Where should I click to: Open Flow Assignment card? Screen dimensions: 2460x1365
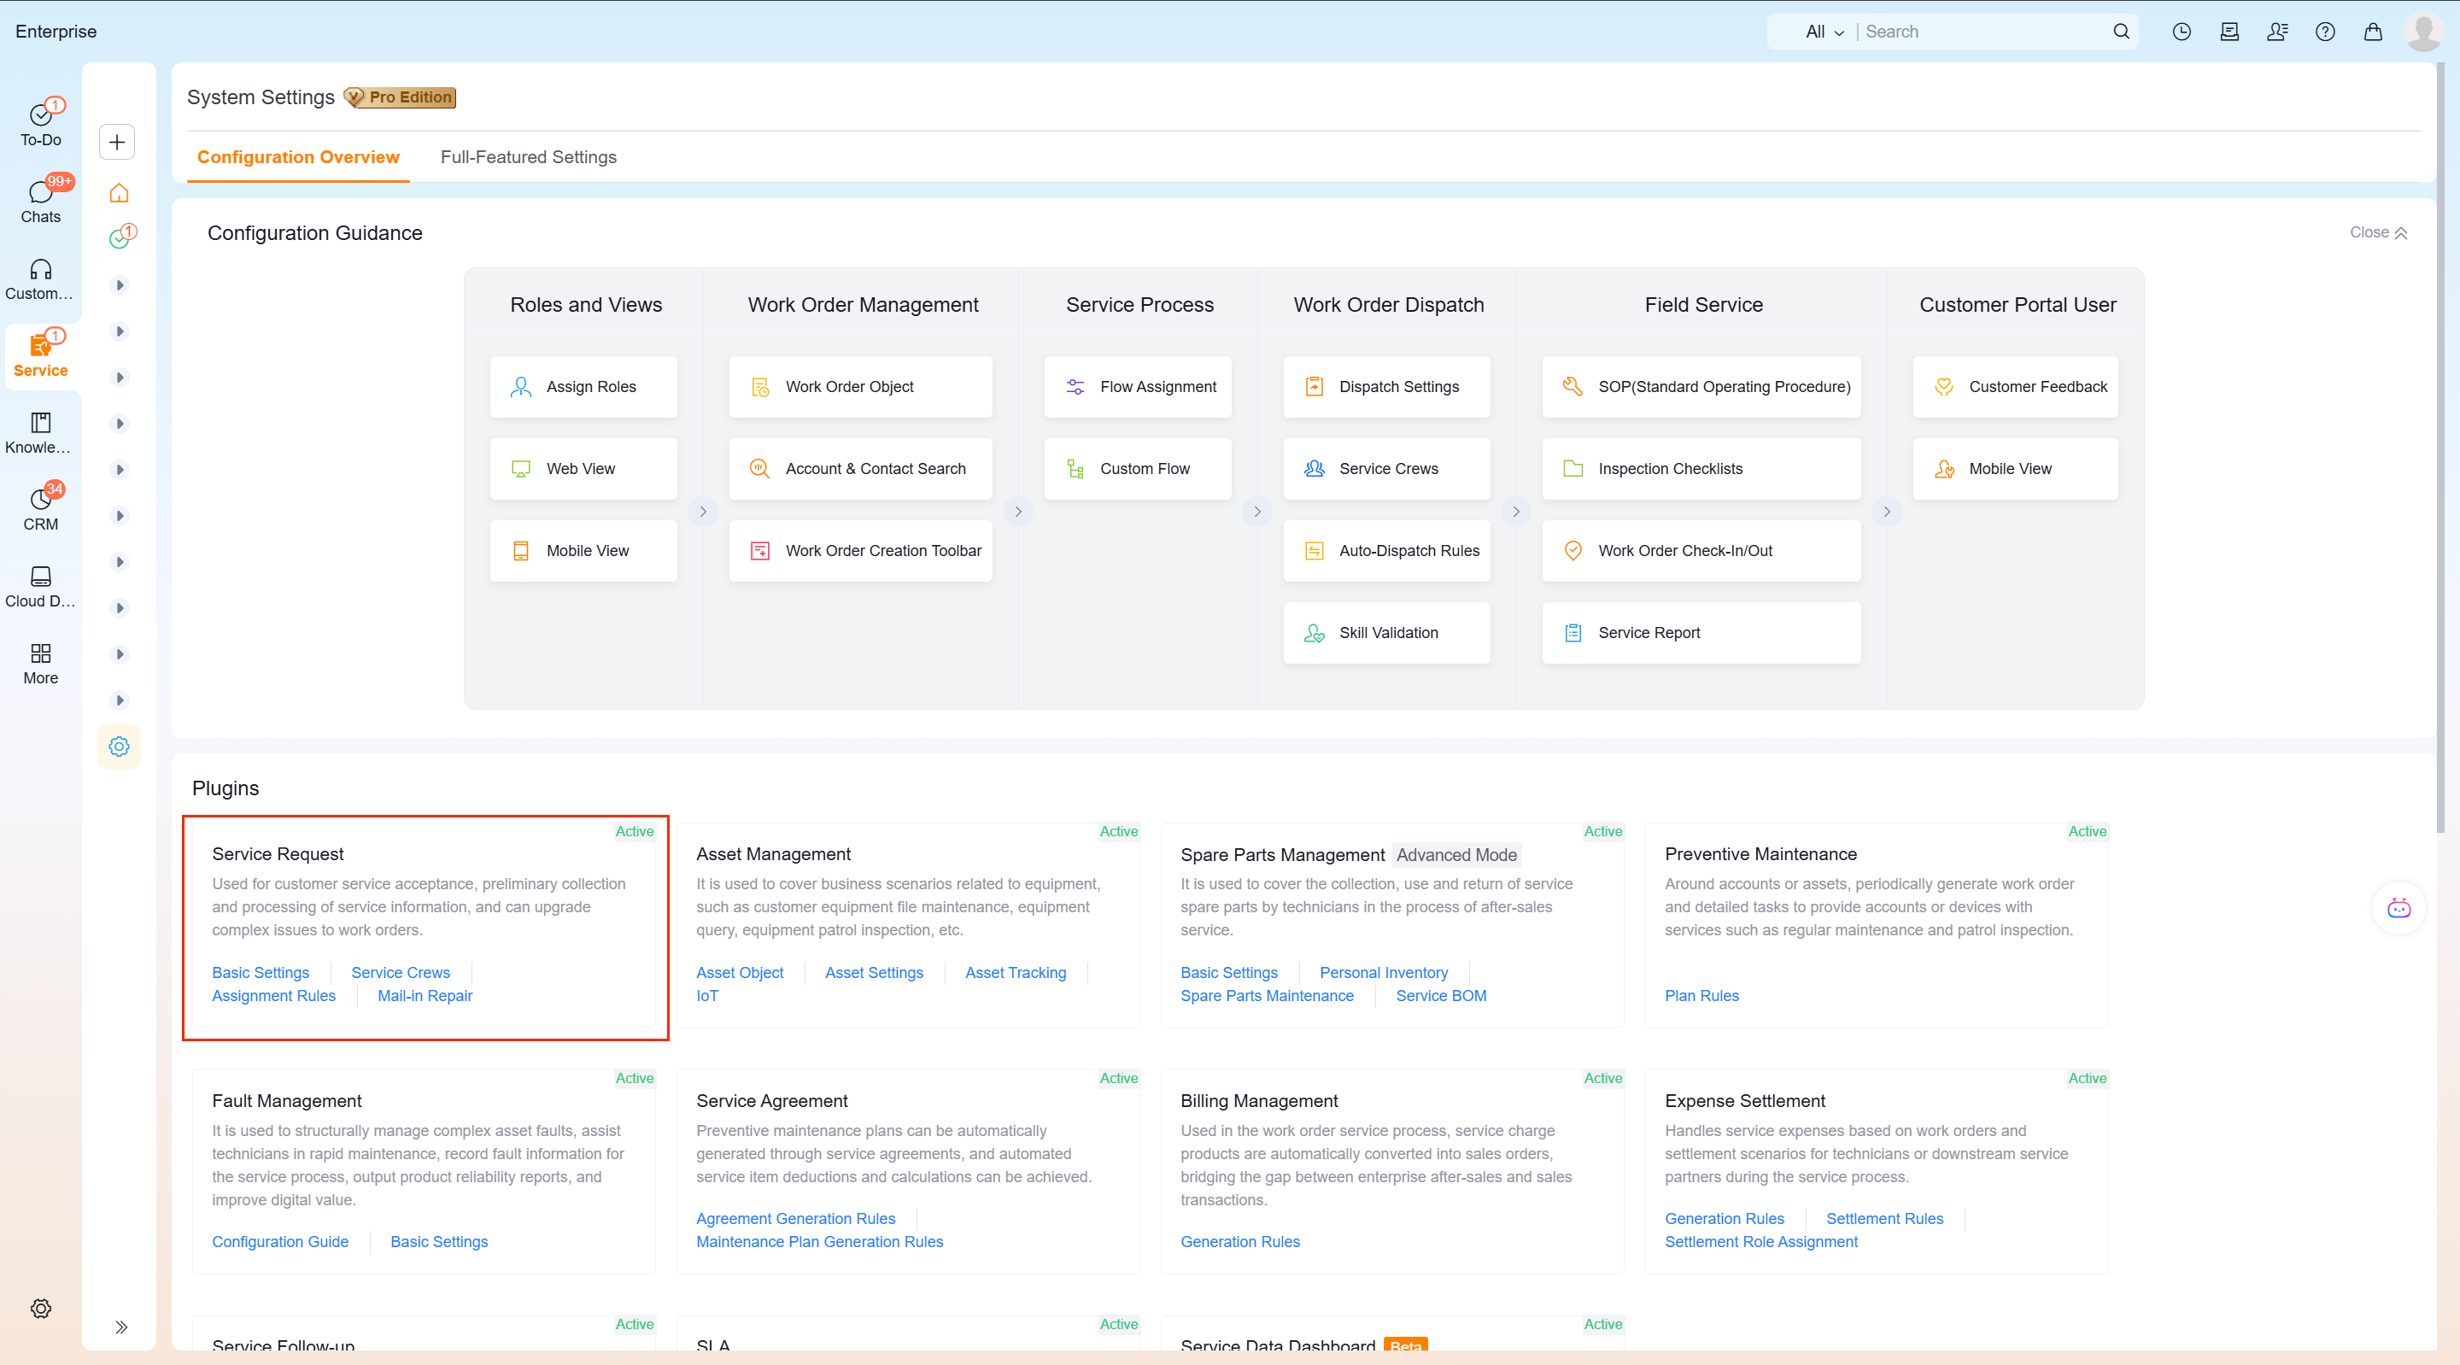1138,387
